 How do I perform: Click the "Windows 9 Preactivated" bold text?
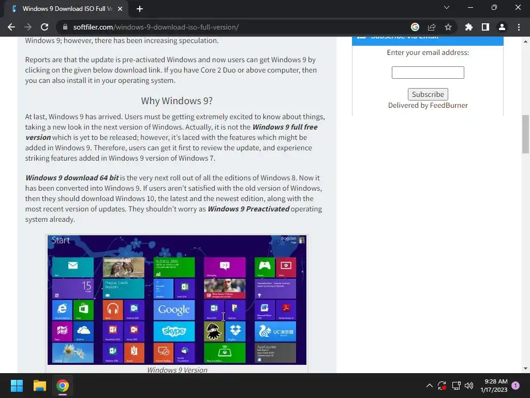[x=248, y=209]
